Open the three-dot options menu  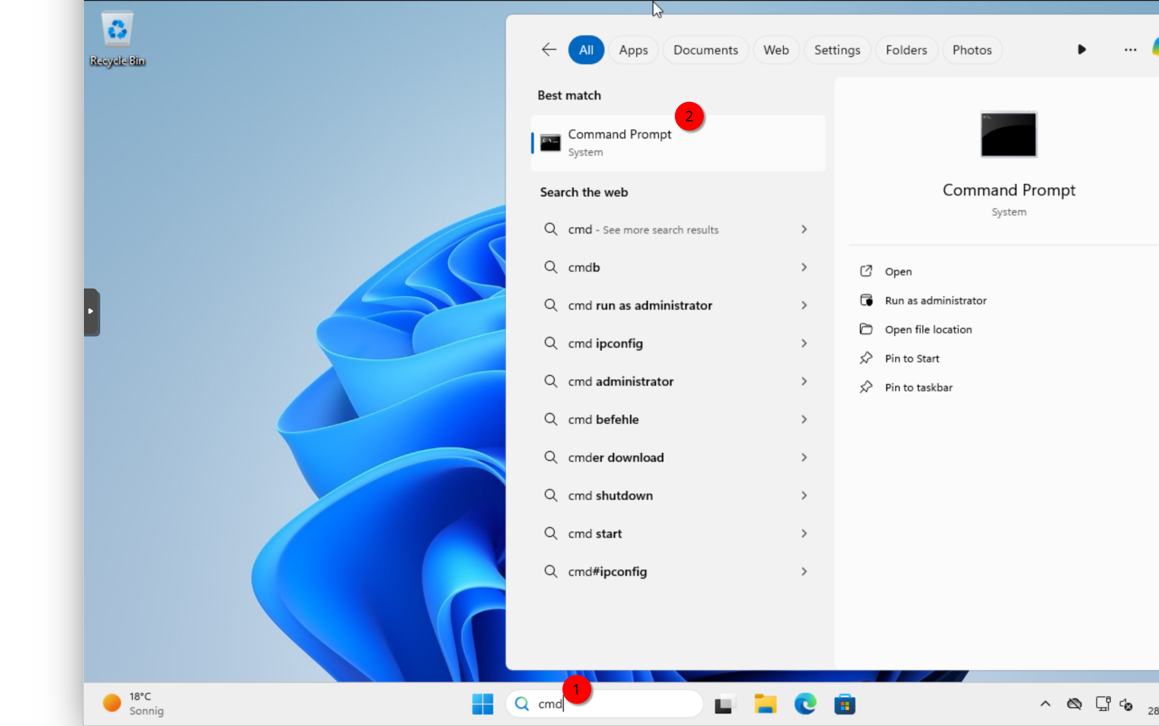click(1130, 49)
